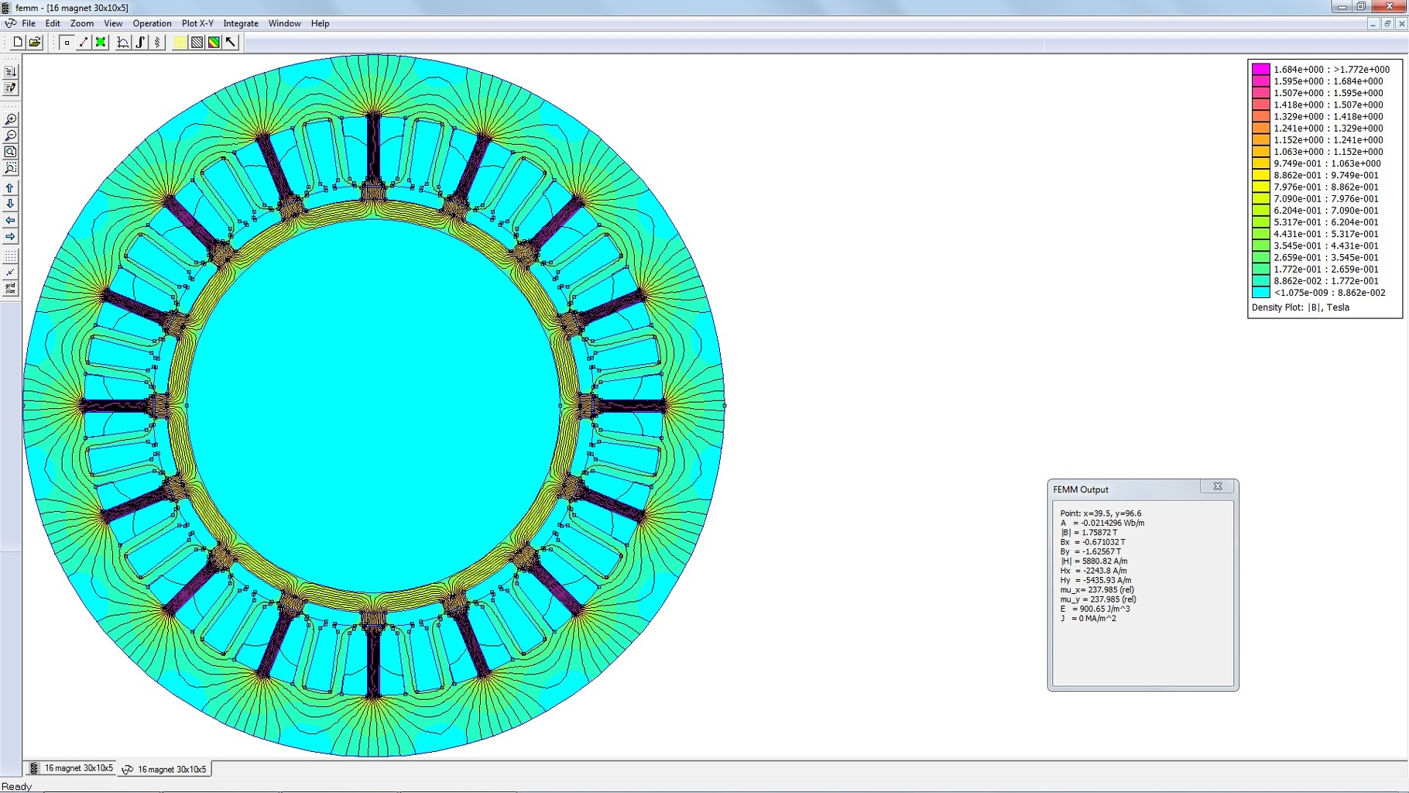Open the Integrate menu

coord(241,23)
